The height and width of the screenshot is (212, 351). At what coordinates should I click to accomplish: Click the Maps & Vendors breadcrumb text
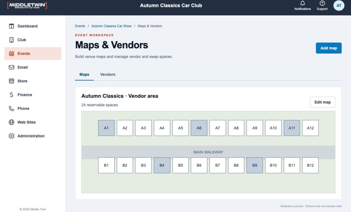click(x=150, y=26)
